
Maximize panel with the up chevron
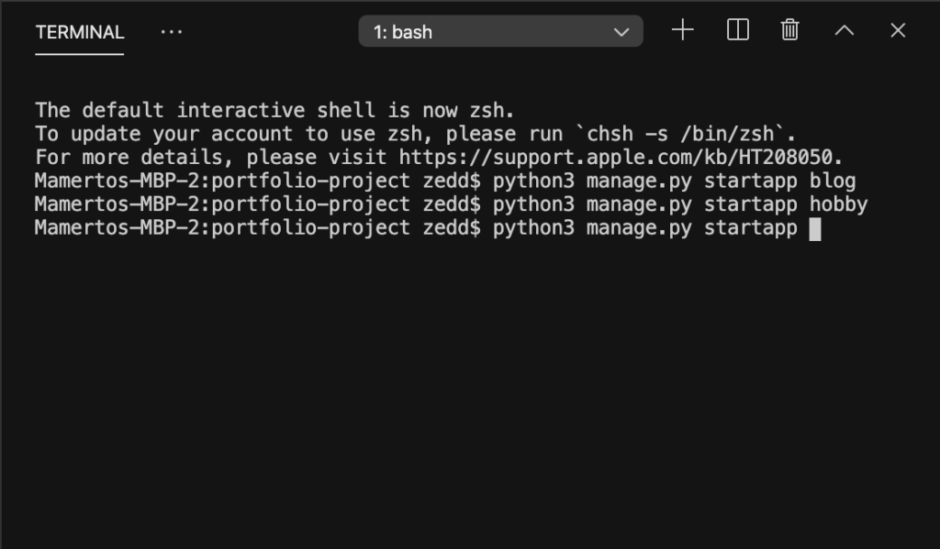click(845, 30)
